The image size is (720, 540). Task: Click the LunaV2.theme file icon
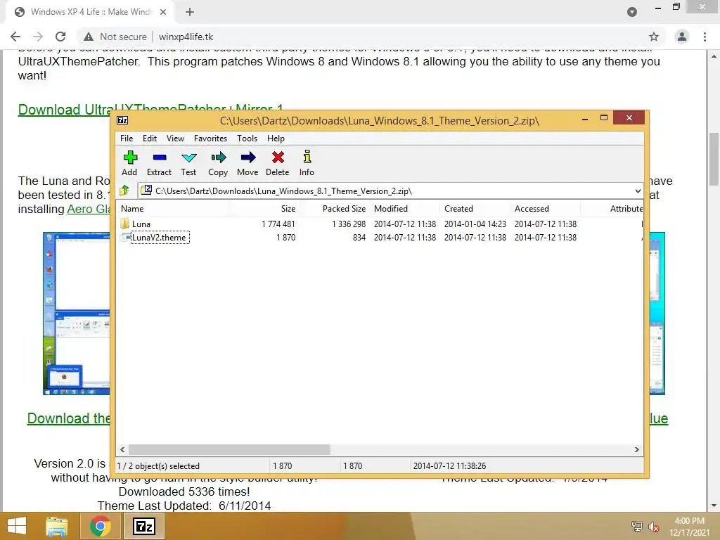point(125,238)
